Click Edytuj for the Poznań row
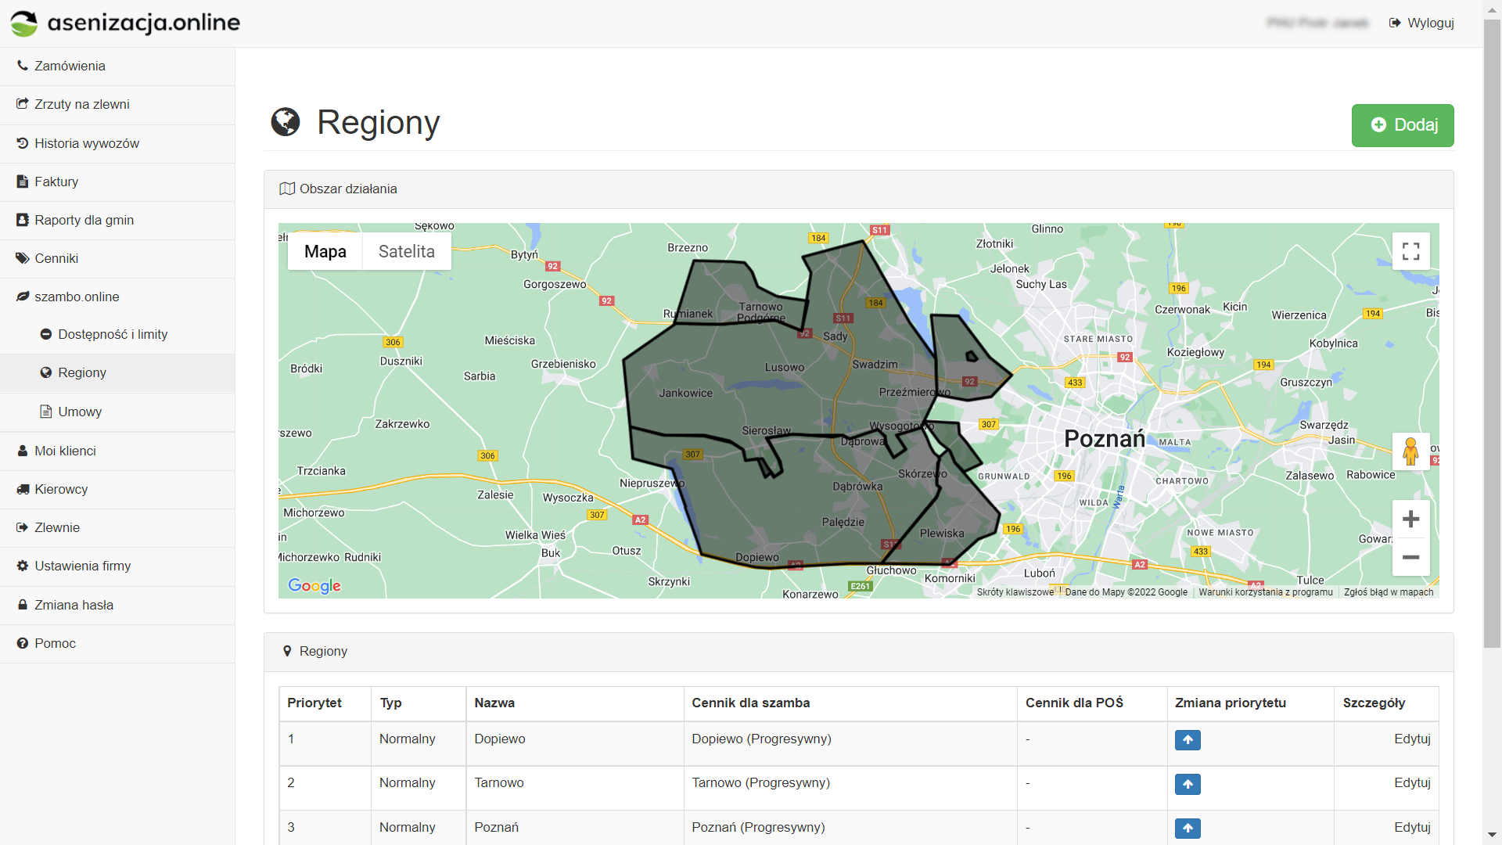The width and height of the screenshot is (1502, 845). (x=1412, y=827)
